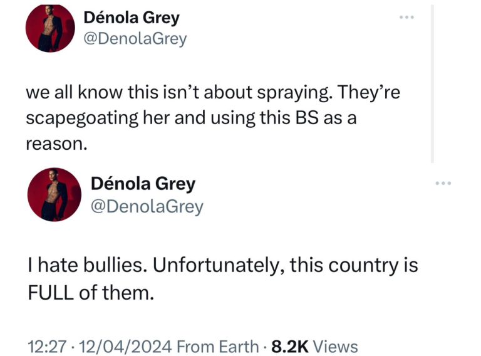The height and width of the screenshot is (356, 481).
Task: Click the "From Earth" location label
Action: pos(217,346)
